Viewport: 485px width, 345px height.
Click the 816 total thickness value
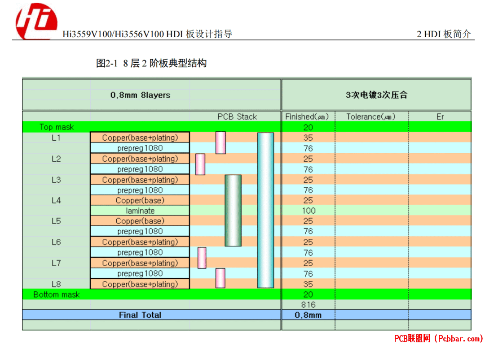point(309,305)
